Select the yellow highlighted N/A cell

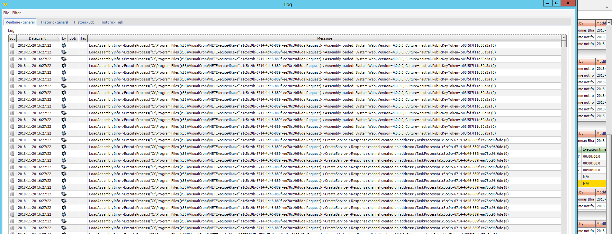coord(593,183)
